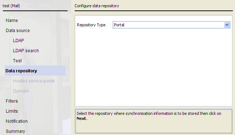Click the Configure data repository heading
The height and width of the screenshot is (135, 235).
pyautogui.click(x=97, y=6)
